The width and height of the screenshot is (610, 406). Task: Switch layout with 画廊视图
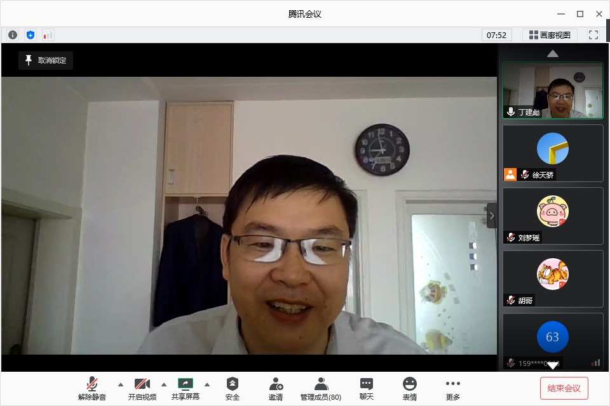pyautogui.click(x=550, y=35)
